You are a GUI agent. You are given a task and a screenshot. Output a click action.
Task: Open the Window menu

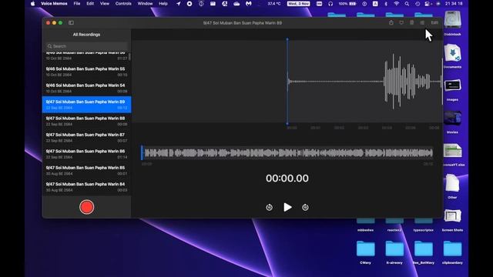tap(145, 4)
